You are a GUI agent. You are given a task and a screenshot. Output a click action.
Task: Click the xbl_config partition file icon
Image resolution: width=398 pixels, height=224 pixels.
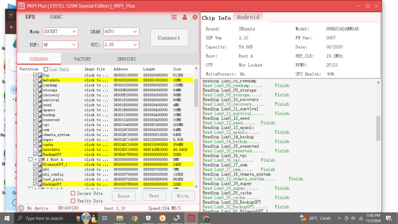coord(40,174)
